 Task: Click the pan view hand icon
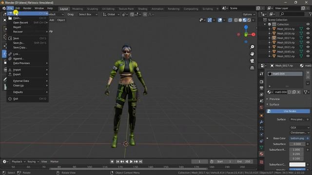pyautogui.click(x=252, y=54)
